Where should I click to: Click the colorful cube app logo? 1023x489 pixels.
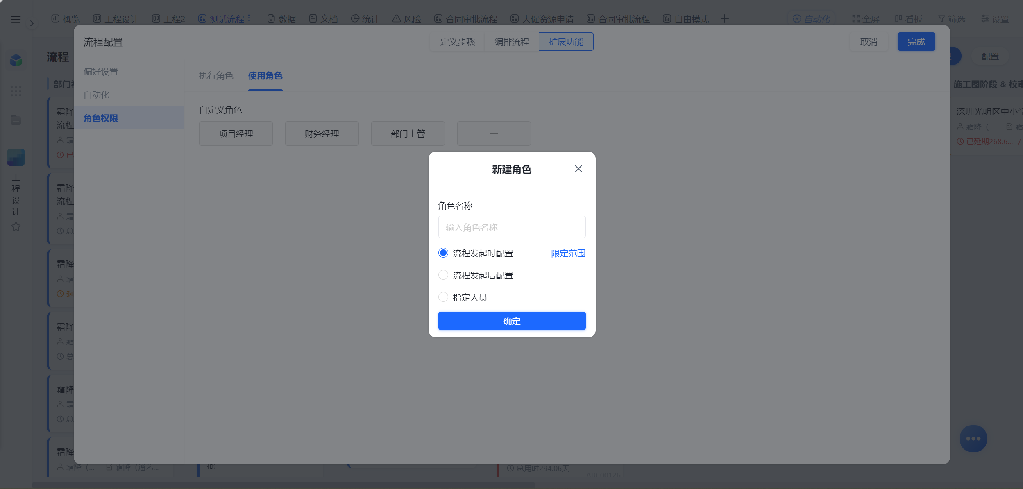click(x=16, y=60)
